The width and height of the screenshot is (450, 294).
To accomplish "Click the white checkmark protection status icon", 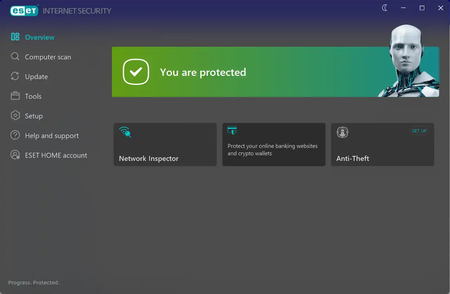I will pos(136,72).
